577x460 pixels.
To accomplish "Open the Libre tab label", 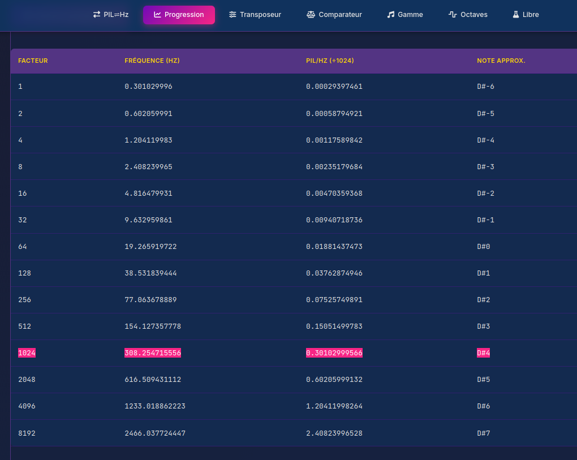I will pos(531,15).
